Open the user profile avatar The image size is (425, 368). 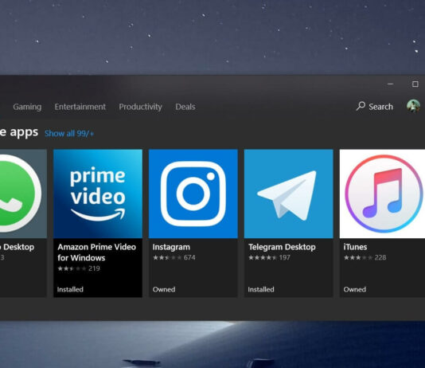pos(413,106)
